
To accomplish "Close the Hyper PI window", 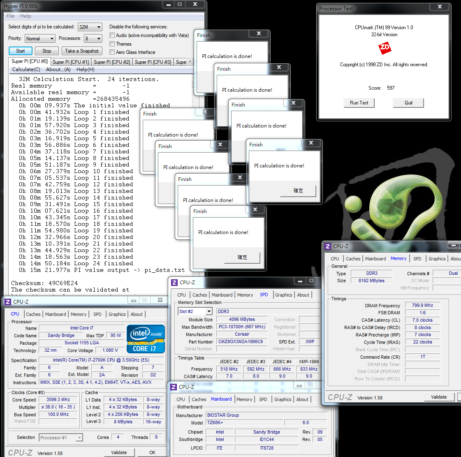I will tap(195, 4).
